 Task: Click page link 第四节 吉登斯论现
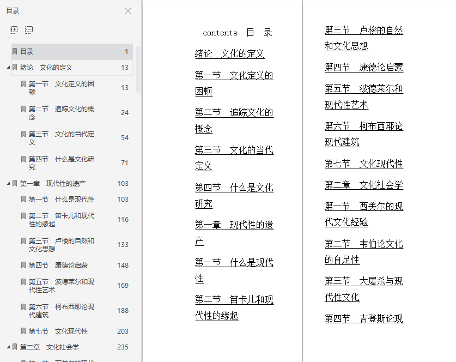[364, 318]
